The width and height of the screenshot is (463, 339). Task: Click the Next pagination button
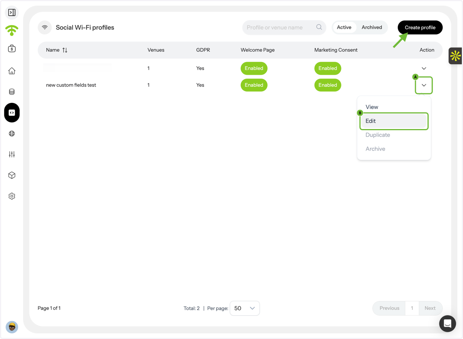[430, 308]
